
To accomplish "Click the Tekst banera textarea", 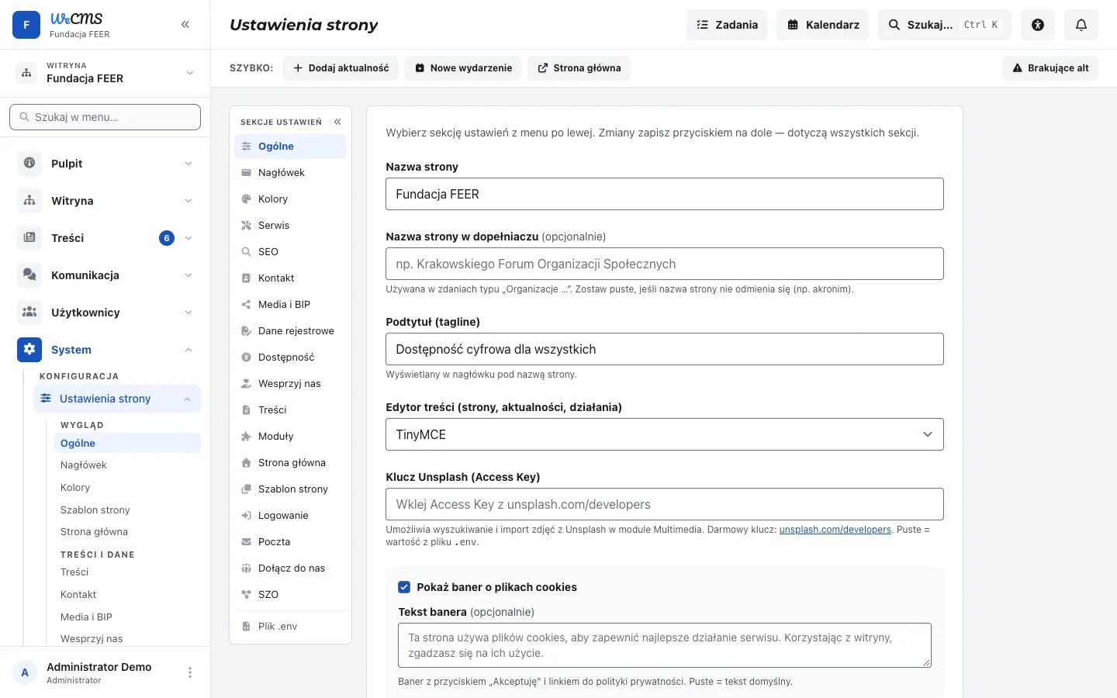I will tap(665, 645).
